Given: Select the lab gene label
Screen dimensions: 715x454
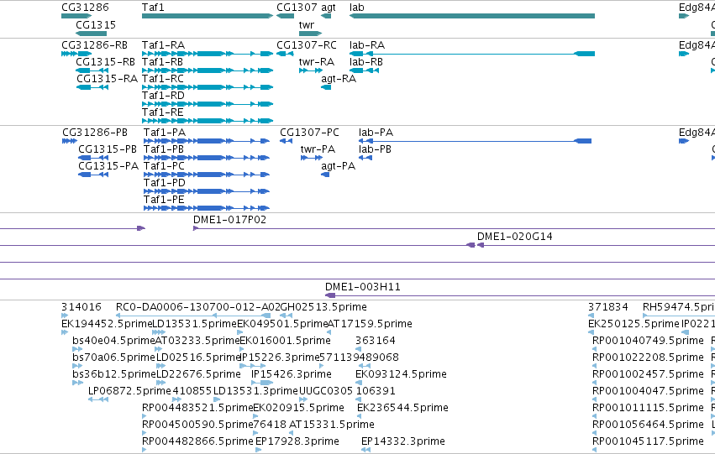Looking at the screenshot, I should (x=356, y=8).
